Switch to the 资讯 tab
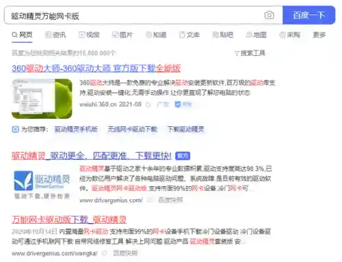342x262 pixels. tap(55, 35)
